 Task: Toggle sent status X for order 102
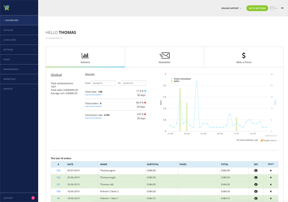[271, 178]
